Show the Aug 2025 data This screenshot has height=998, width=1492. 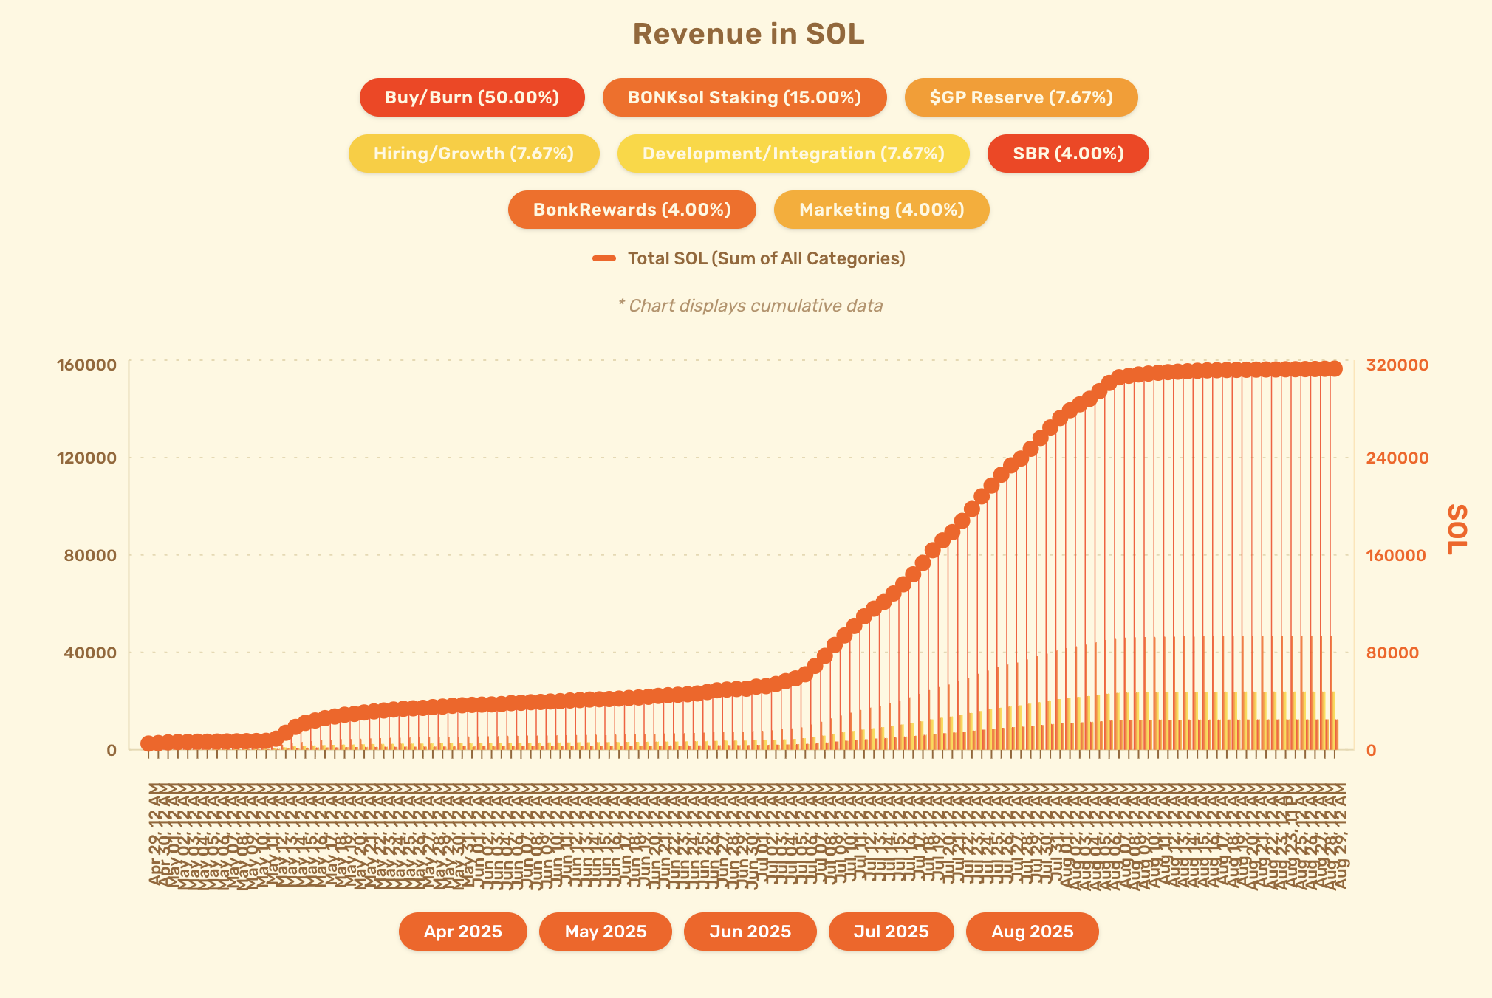coord(1032,932)
